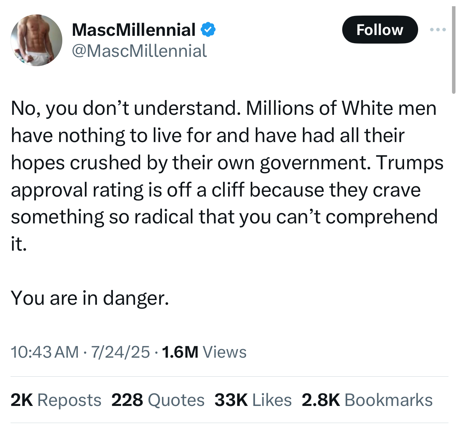Click the blue verified checkmark badge
The height and width of the screenshot is (425, 459).
click(208, 29)
